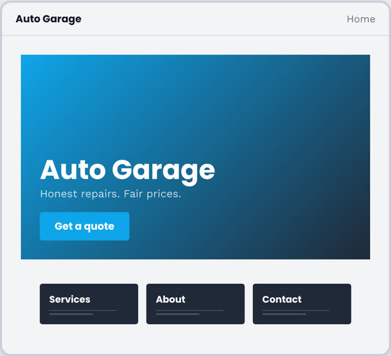
Task: Open the Services card
Action: [89, 304]
